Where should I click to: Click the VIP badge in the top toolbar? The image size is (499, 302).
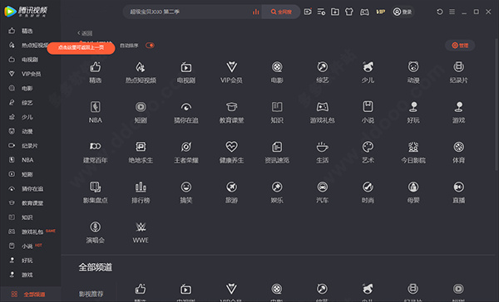coord(380,12)
